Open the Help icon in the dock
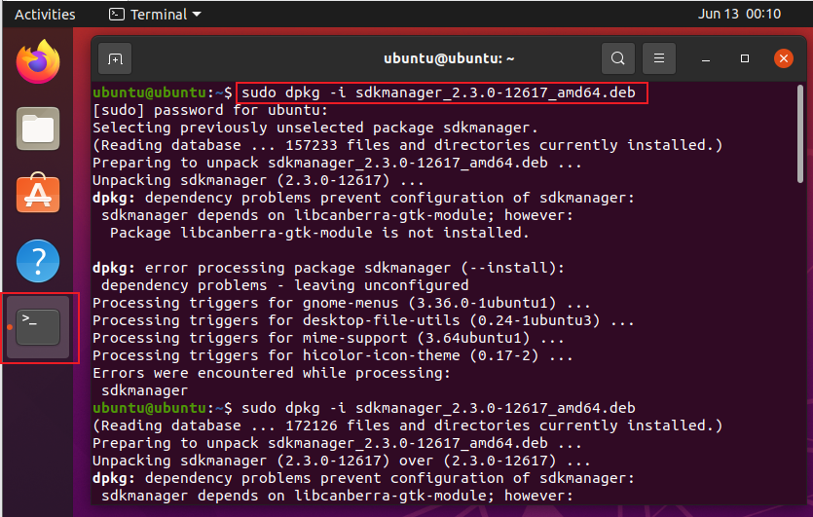This screenshot has height=517, width=813. [x=38, y=261]
